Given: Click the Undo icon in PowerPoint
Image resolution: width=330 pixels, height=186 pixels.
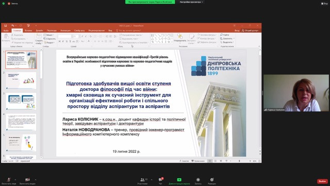Looking at the screenshot, I should (x=12, y=26).
